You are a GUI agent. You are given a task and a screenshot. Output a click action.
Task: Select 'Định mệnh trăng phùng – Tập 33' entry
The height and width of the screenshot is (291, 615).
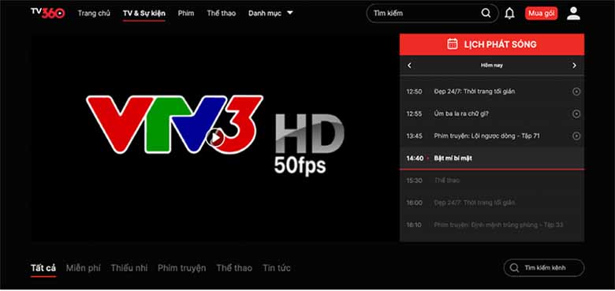[x=492, y=225]
